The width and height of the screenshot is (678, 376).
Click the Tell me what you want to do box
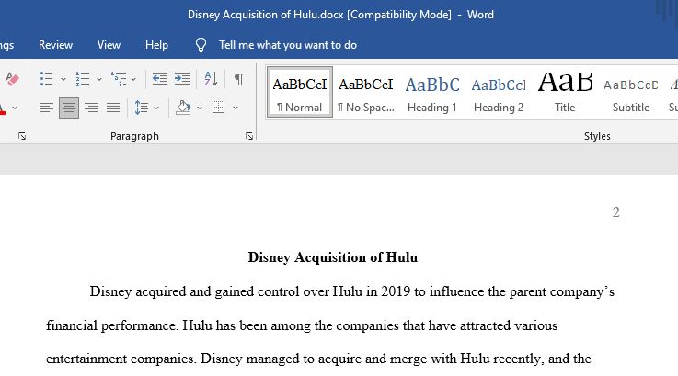288,45
